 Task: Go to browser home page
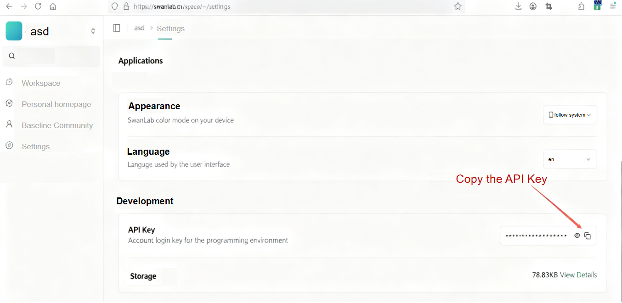(53, 6)
